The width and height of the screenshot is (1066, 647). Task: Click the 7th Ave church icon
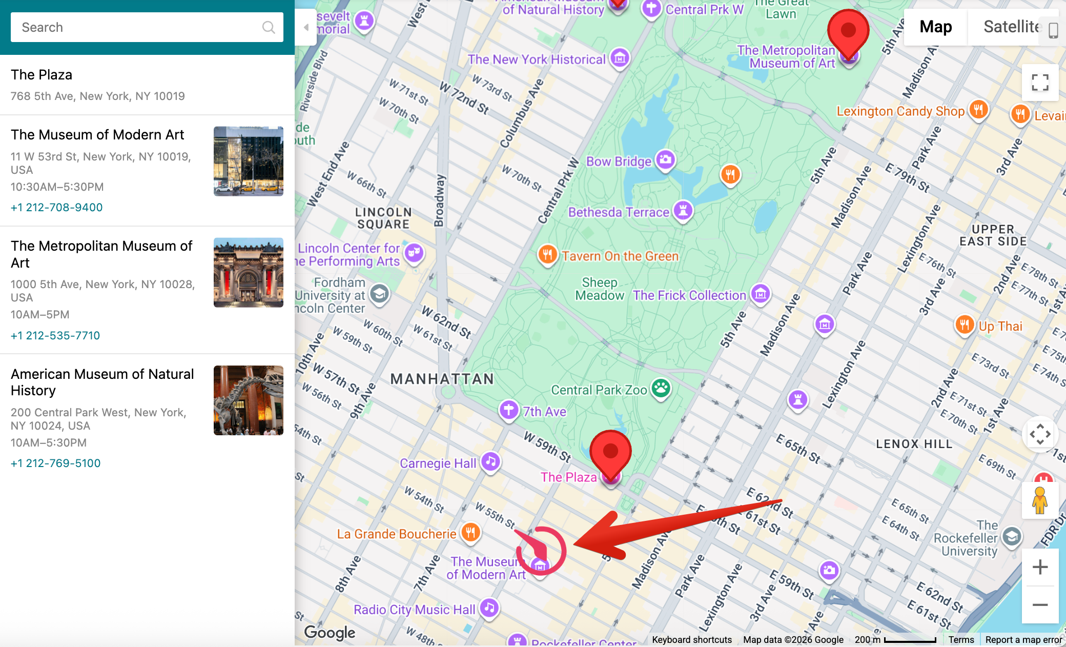point(509,410)
